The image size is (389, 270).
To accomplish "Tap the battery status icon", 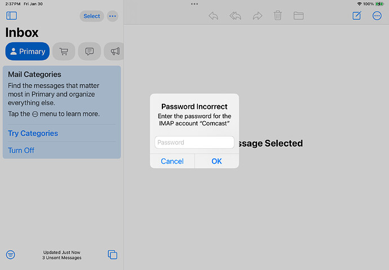I will (379, 4).
